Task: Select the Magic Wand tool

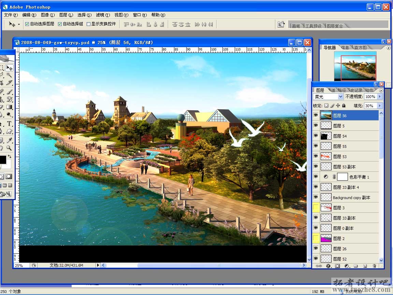Action: (x=9, y=75)
